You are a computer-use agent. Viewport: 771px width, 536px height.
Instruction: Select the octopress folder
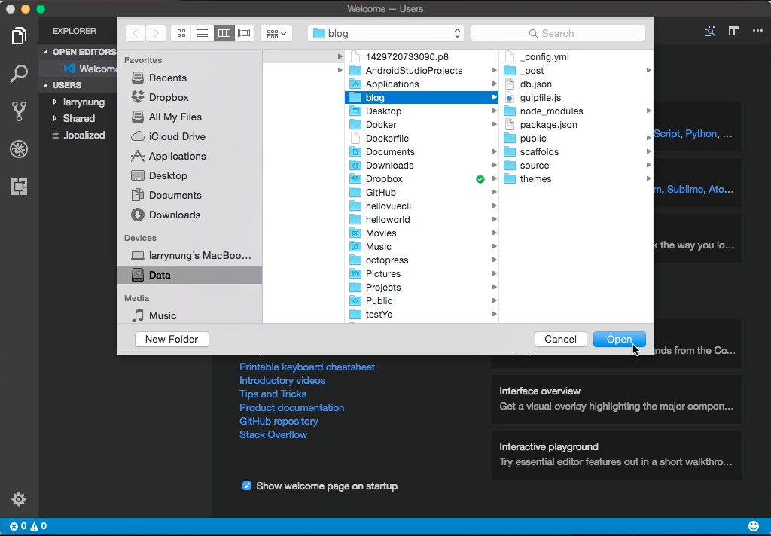point(422,260)
